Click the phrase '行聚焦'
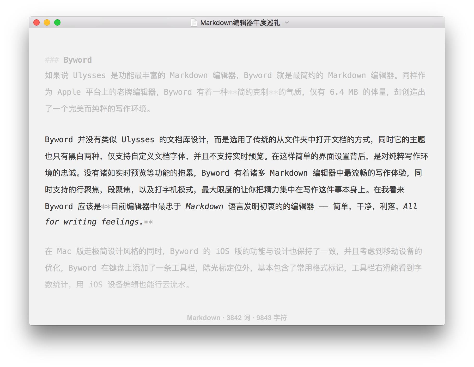Image resolution: width=474 pixels, height=367 pixels. [x=88, y=190]
